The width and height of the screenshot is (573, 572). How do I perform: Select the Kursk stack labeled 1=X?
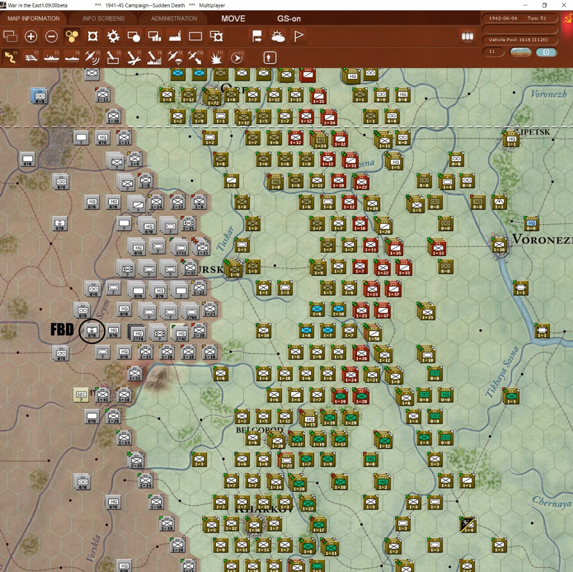(x=234, y=269)
